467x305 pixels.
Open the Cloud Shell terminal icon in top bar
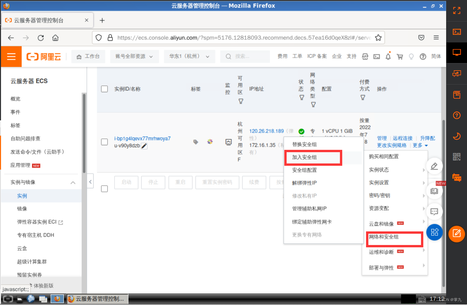pyautogui.click(x=377, y=57)
